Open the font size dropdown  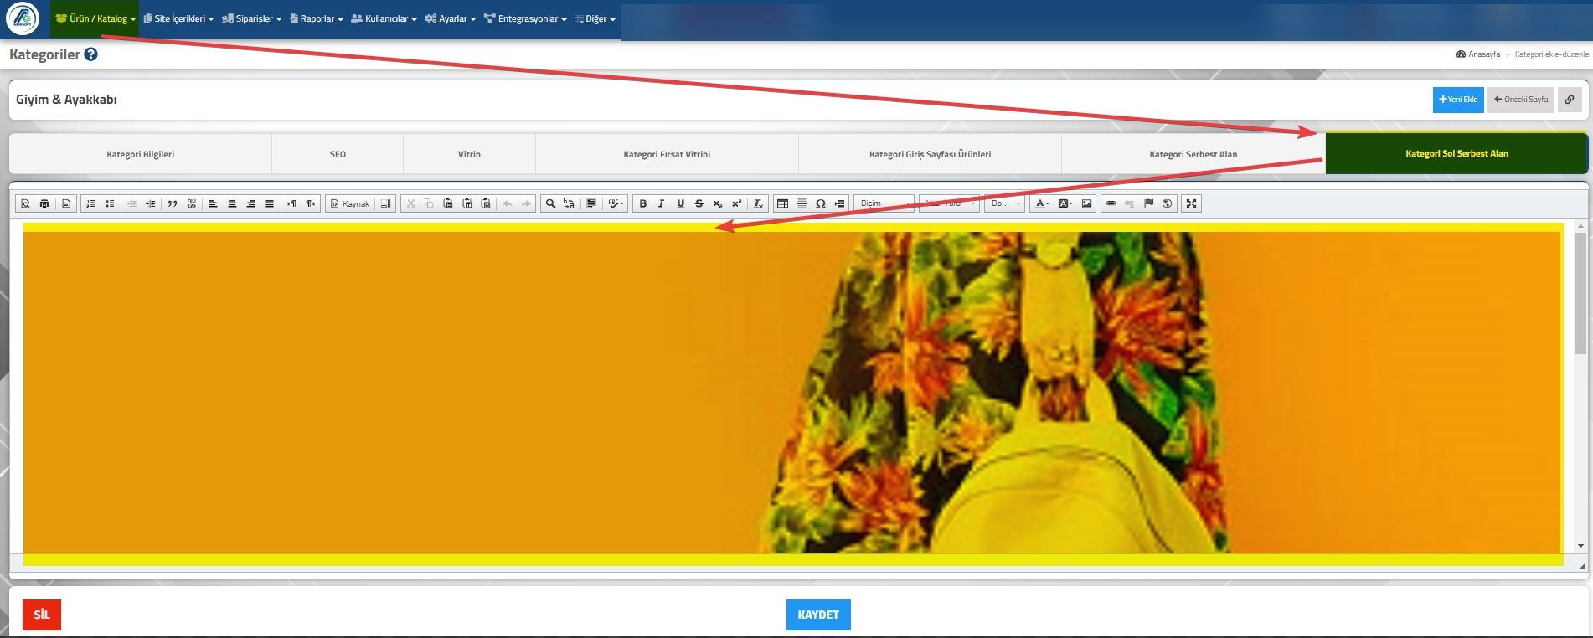tap(1005, 203)
